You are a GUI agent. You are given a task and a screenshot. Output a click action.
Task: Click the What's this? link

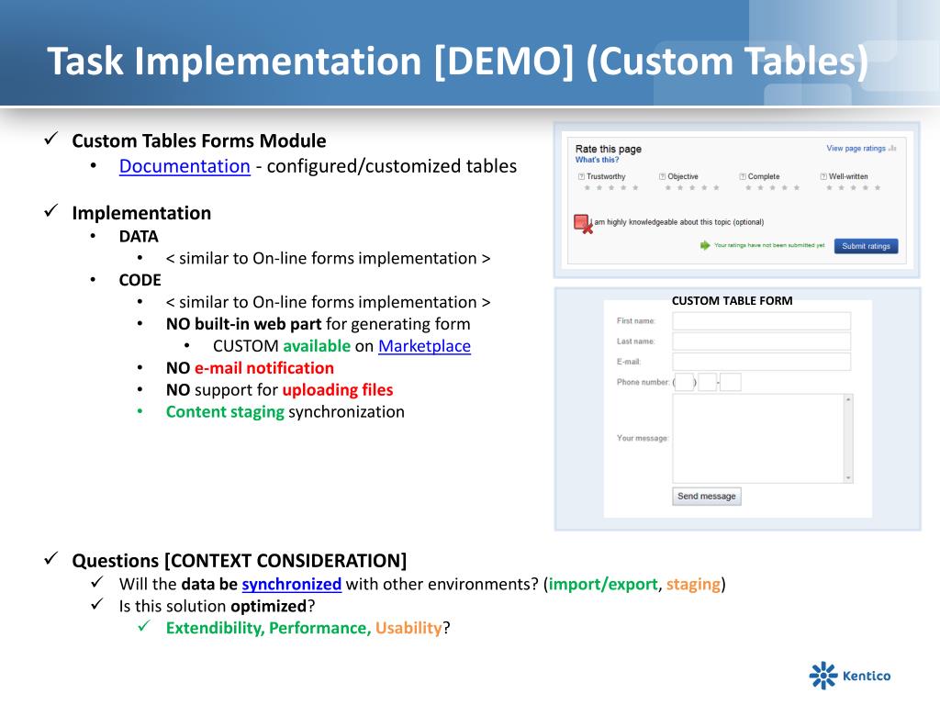(x=597, y=160)
